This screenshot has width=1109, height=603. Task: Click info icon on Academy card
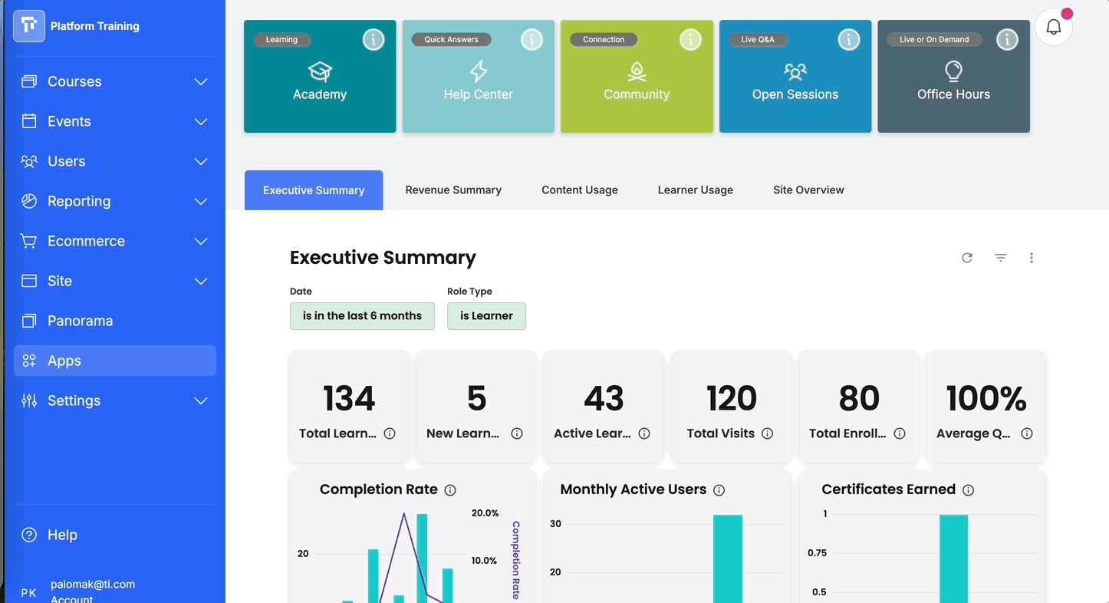click(x=374, y=39)
